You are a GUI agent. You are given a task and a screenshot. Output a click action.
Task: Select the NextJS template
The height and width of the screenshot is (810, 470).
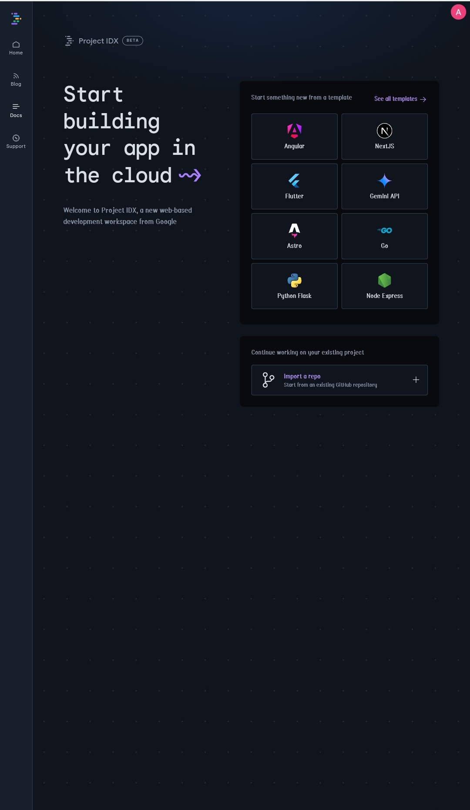[x=384, y=137]
